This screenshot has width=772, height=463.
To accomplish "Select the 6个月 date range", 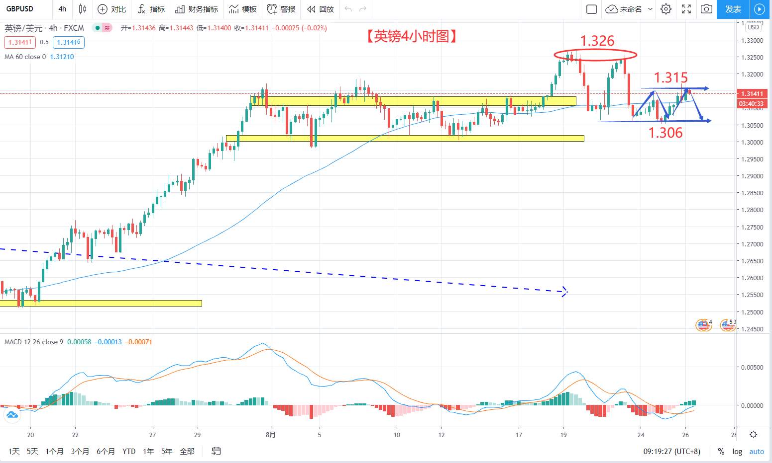I will 106,451.
